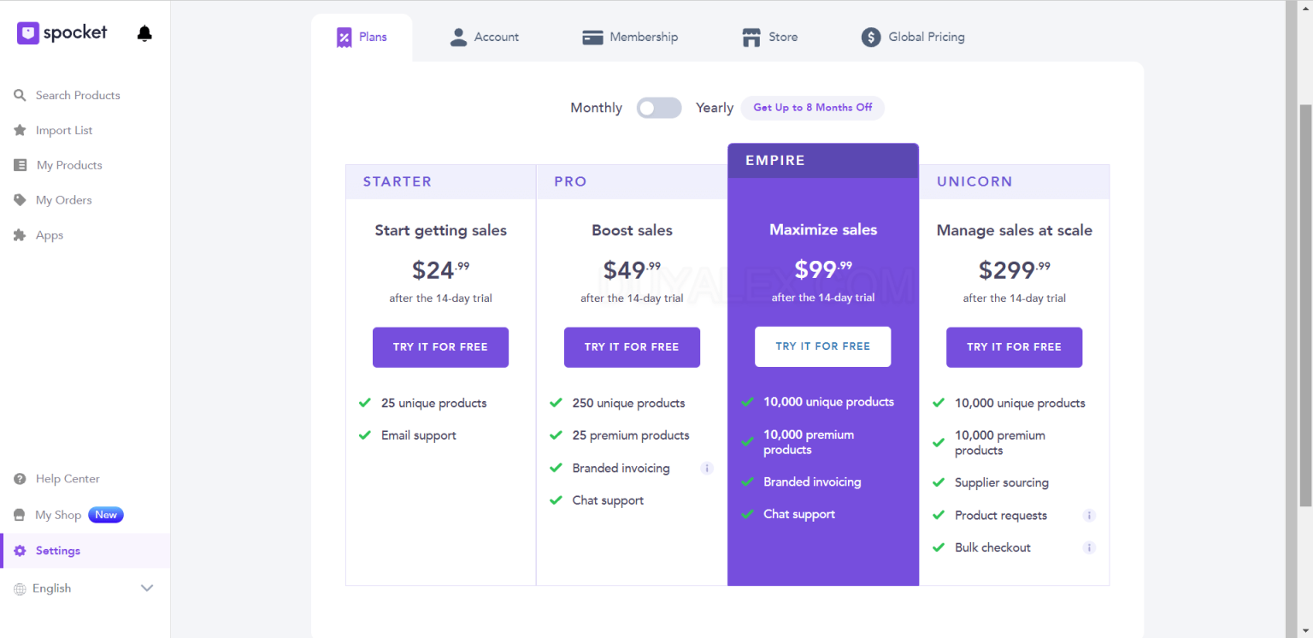Open Apps puzzle piece icon
The image size is (1313, 638).
tap(20, 235)
